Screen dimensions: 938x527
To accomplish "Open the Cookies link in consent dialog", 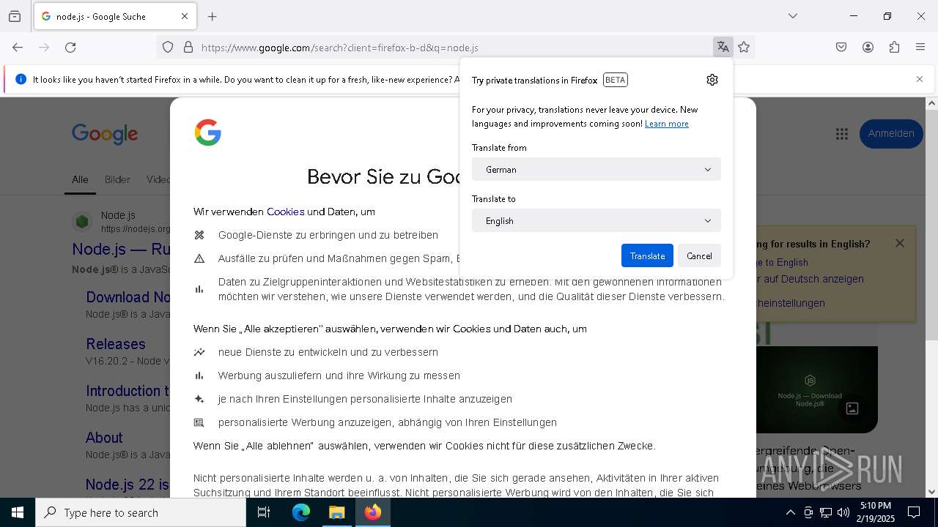I will tap(286, 212).
